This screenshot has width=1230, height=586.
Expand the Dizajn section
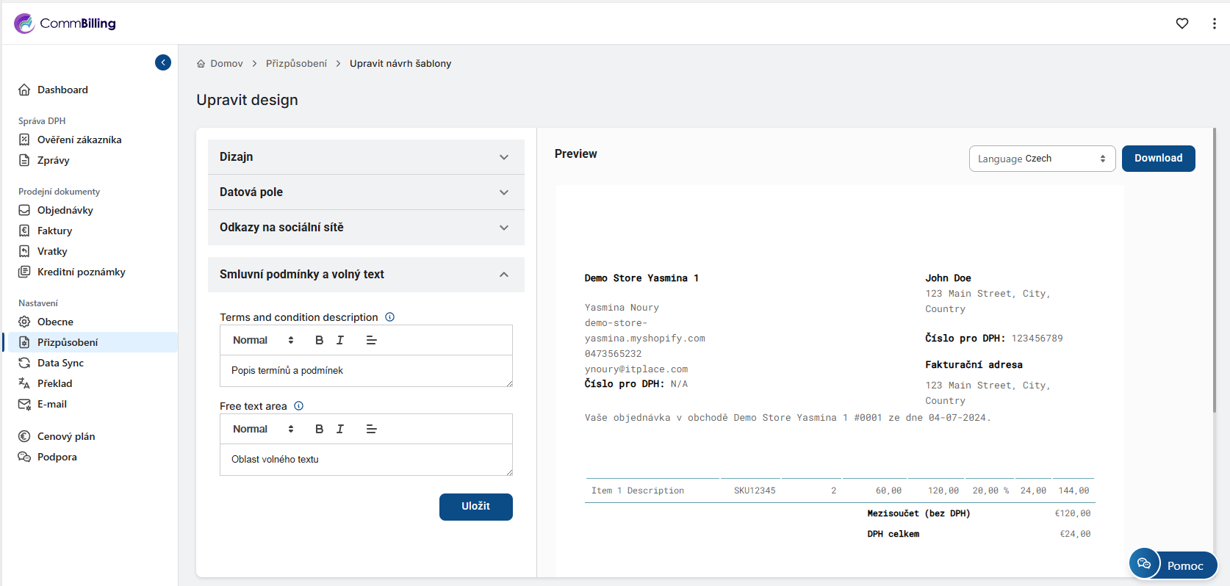(x=366, y=157)
